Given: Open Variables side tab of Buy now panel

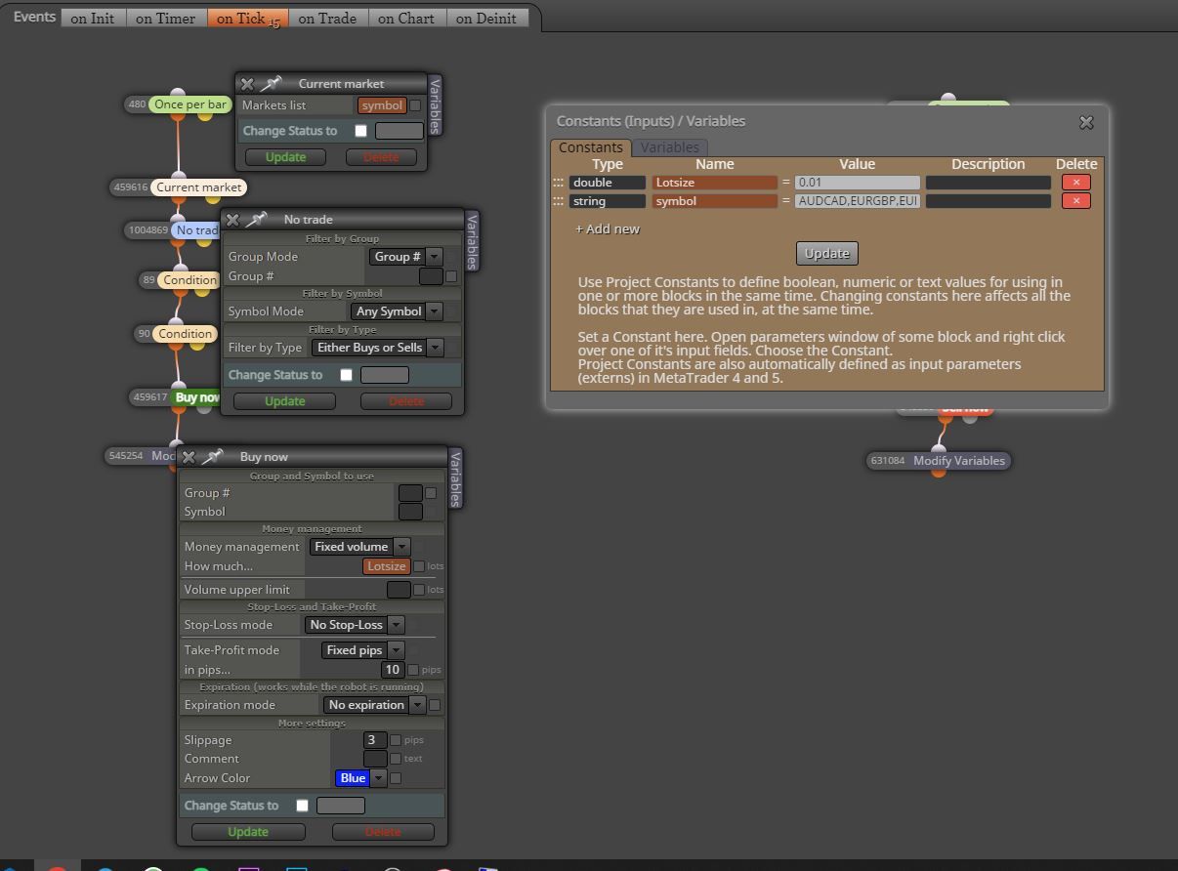Looking at the screenshot, I should (455, 477).
